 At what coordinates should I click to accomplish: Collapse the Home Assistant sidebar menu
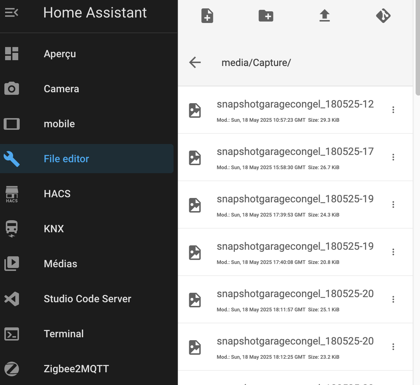coord(12,13)
